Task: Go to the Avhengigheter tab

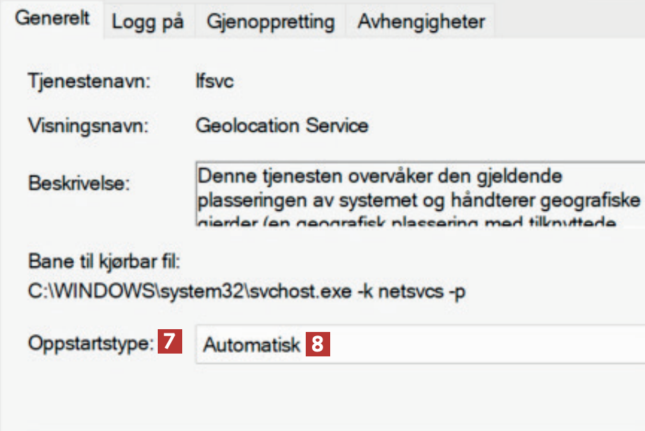Action: (x=421, y=22)
